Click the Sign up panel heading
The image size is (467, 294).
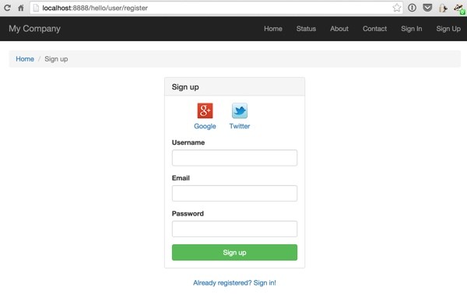click(185, 87)
